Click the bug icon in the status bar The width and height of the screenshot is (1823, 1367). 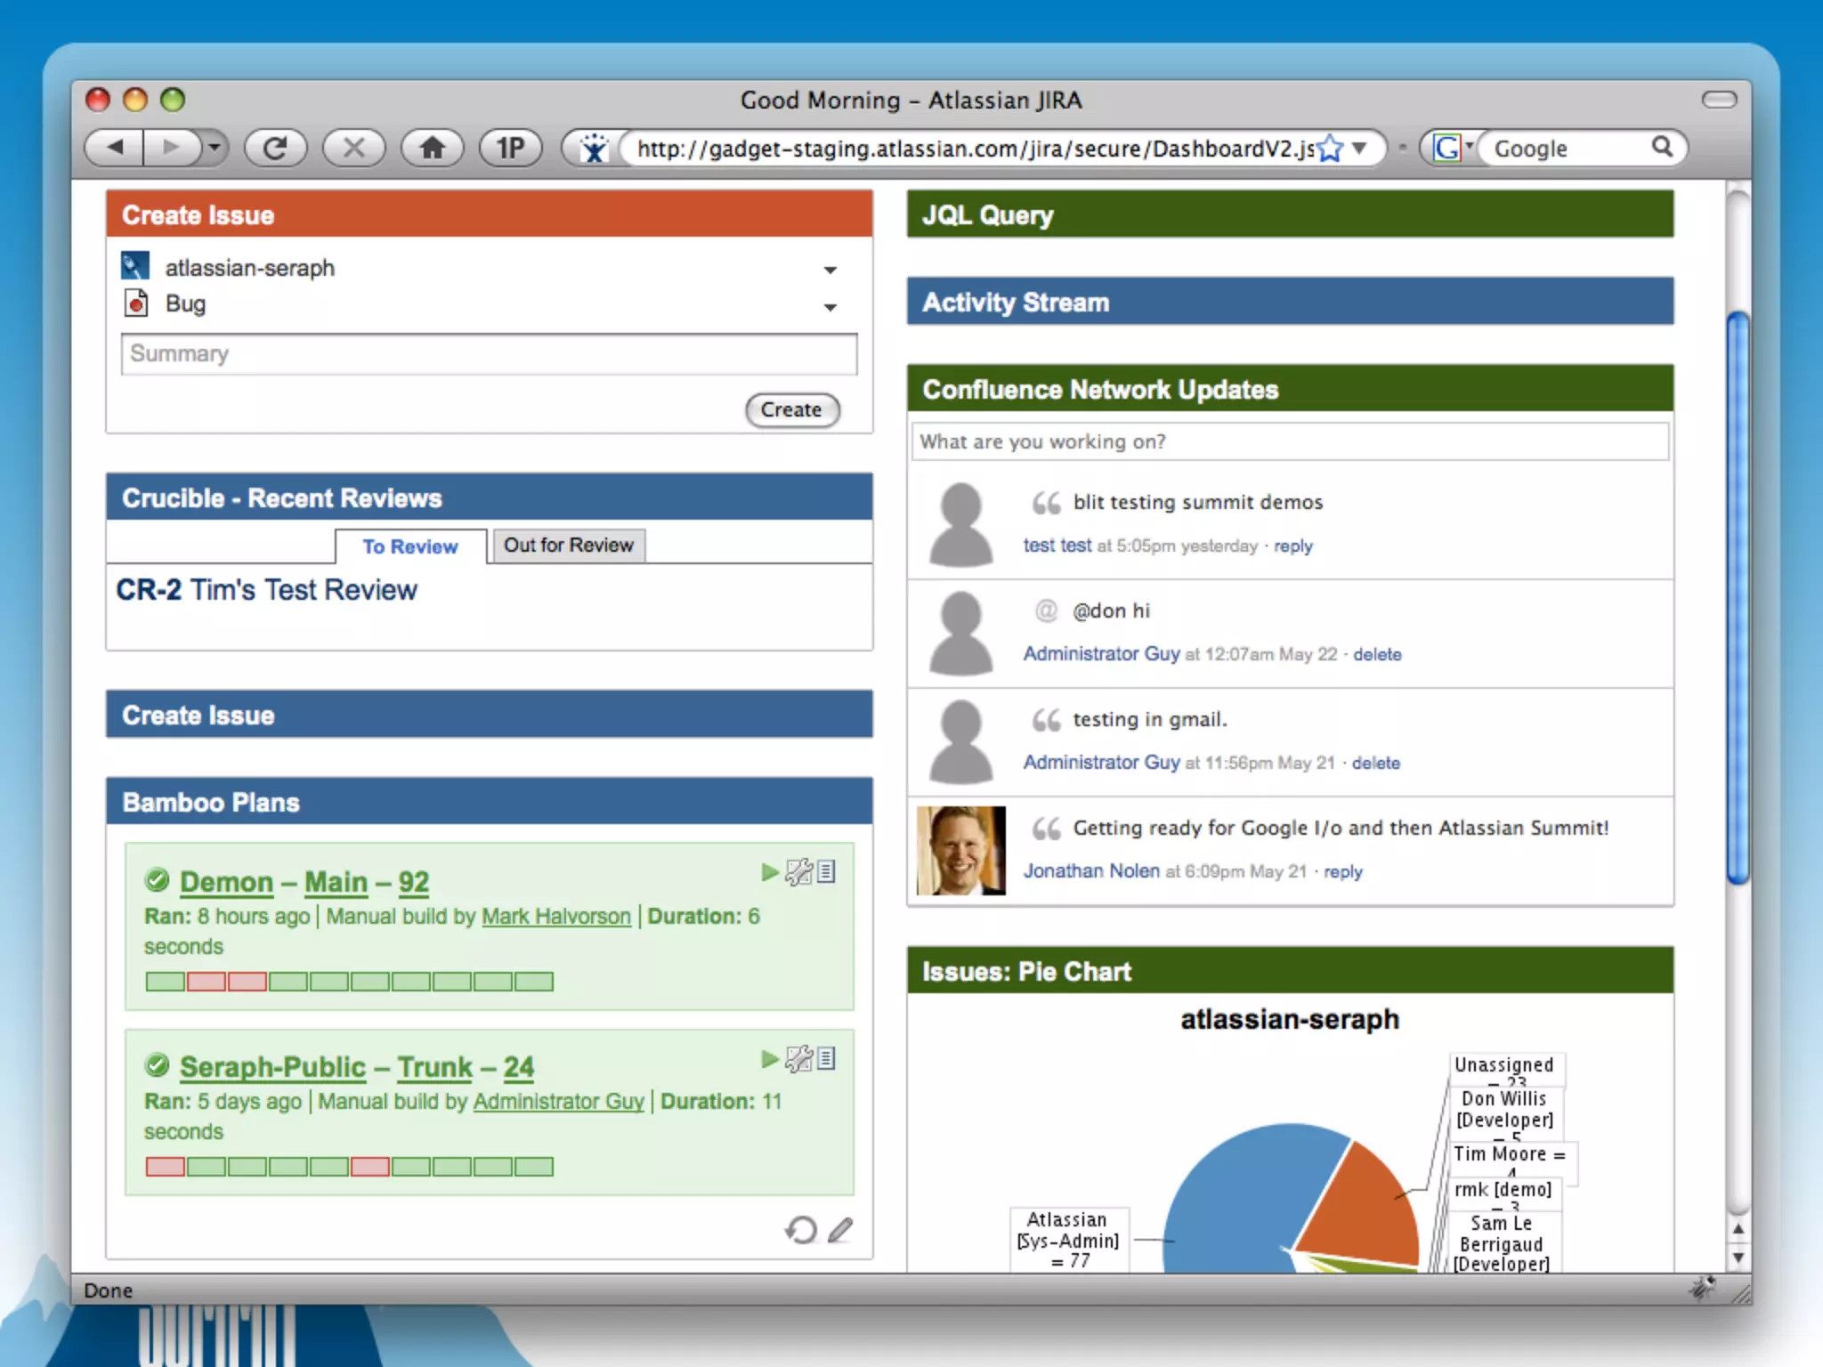(1704, 1288)
